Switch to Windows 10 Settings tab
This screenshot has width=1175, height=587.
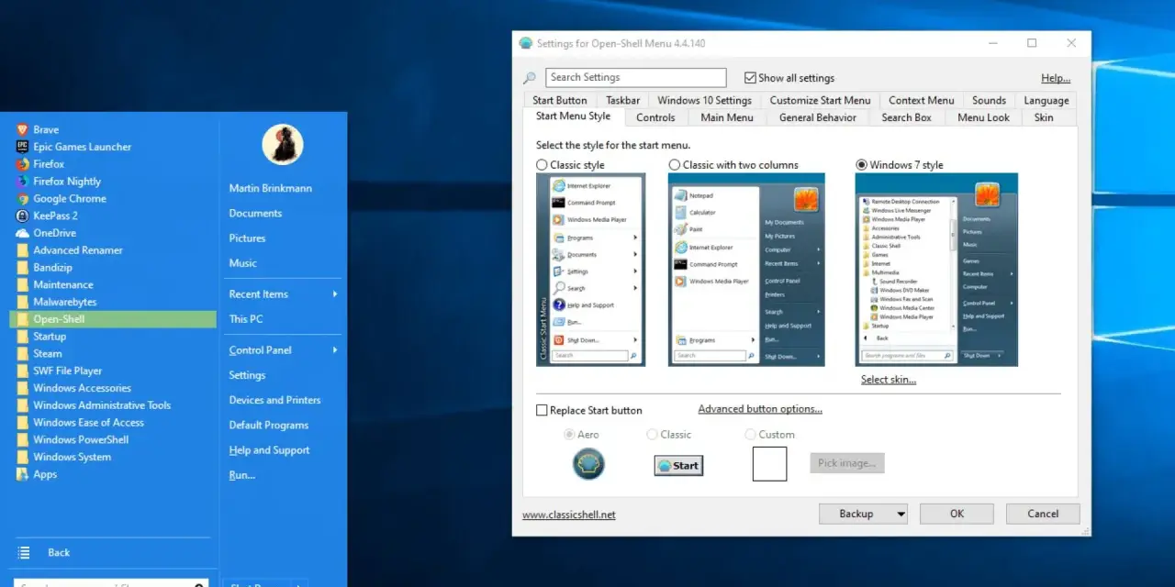click(704, 100)
